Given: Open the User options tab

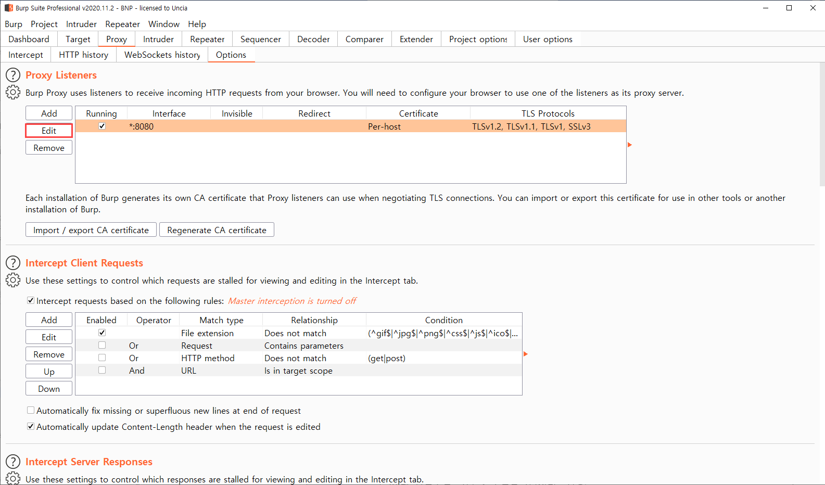Looking at the screenshot, I should click(548, 39).
